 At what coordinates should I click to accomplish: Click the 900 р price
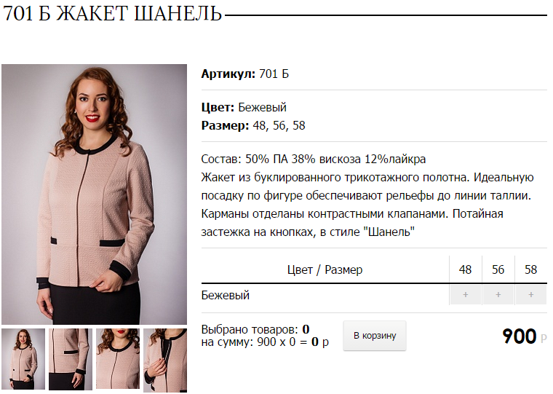point(525,336)
